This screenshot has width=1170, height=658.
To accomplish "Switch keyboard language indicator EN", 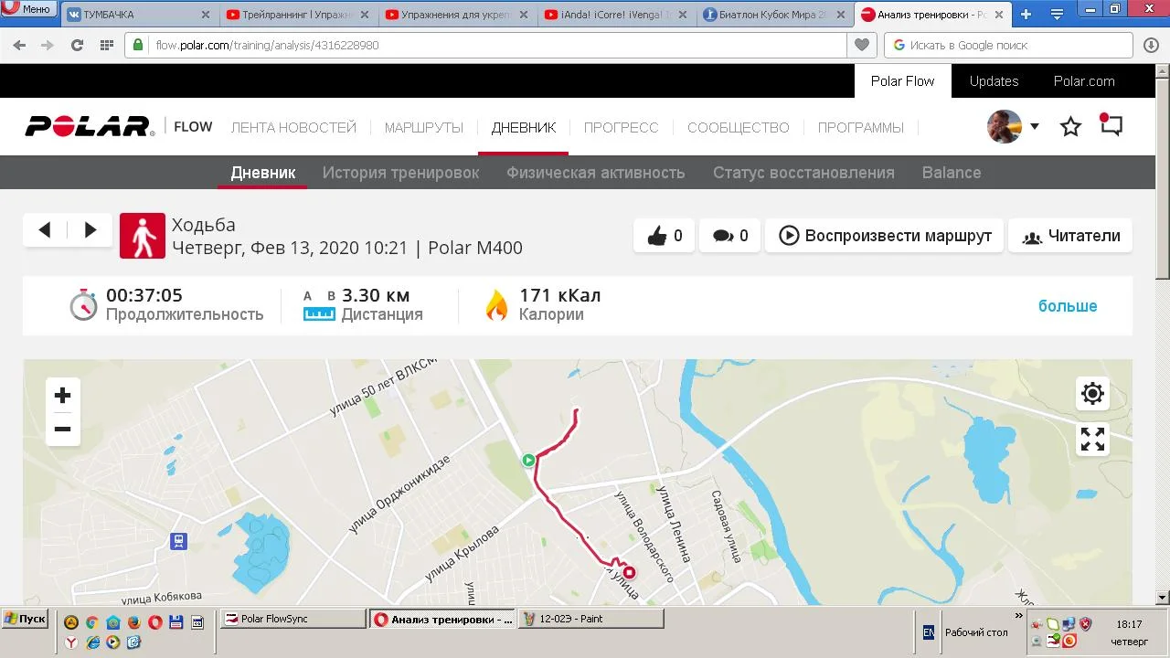I will 928,631.
